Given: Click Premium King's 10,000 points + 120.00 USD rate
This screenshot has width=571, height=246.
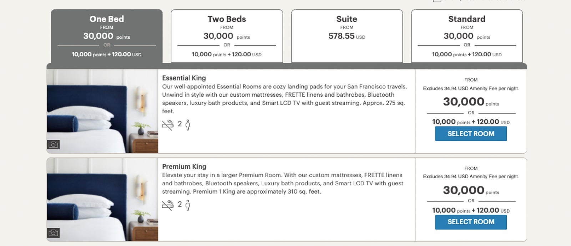Looking at the screenshot, I should coord(471,210).
